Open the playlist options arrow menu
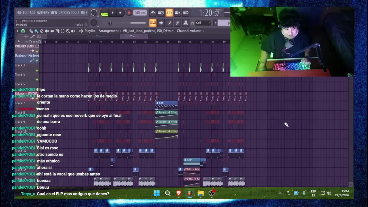The image size is (368, 207). pos(18,31)
